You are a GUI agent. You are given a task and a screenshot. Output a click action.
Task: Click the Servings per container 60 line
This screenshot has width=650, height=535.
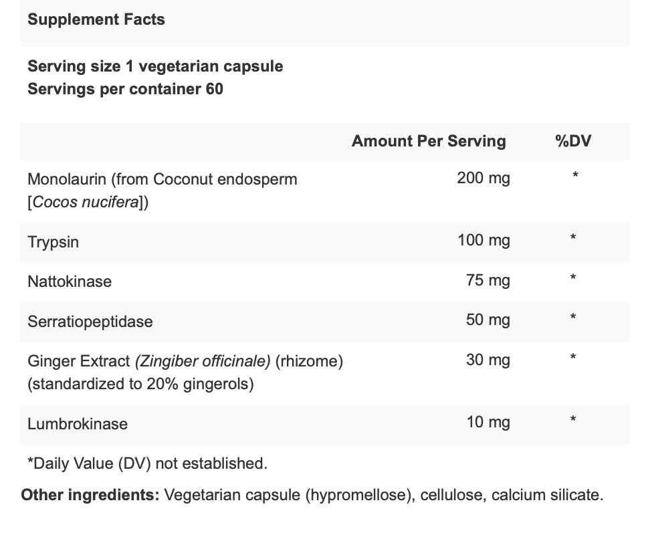tap(125, 89)
